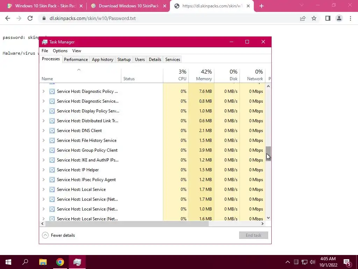Reload the Password.txt page
This screenshot has height=269, width=358.
click(30, 18)
